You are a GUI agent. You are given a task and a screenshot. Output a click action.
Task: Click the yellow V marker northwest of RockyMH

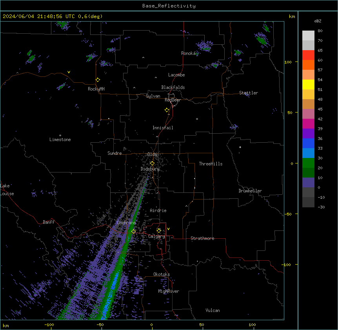[69, 72]
